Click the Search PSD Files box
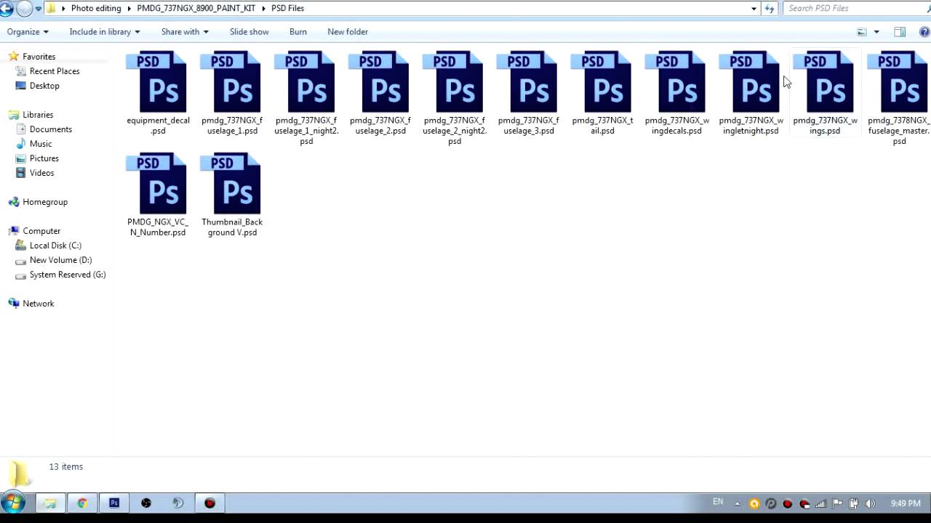 pos(853,9)
